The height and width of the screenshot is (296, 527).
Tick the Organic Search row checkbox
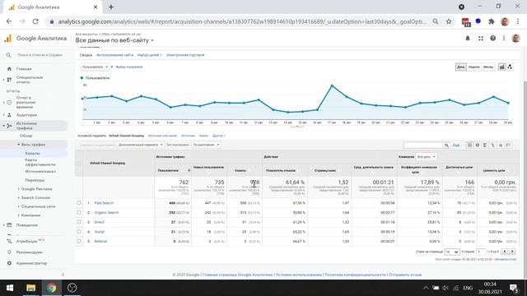pyautogui.click(x=79, y=212)
